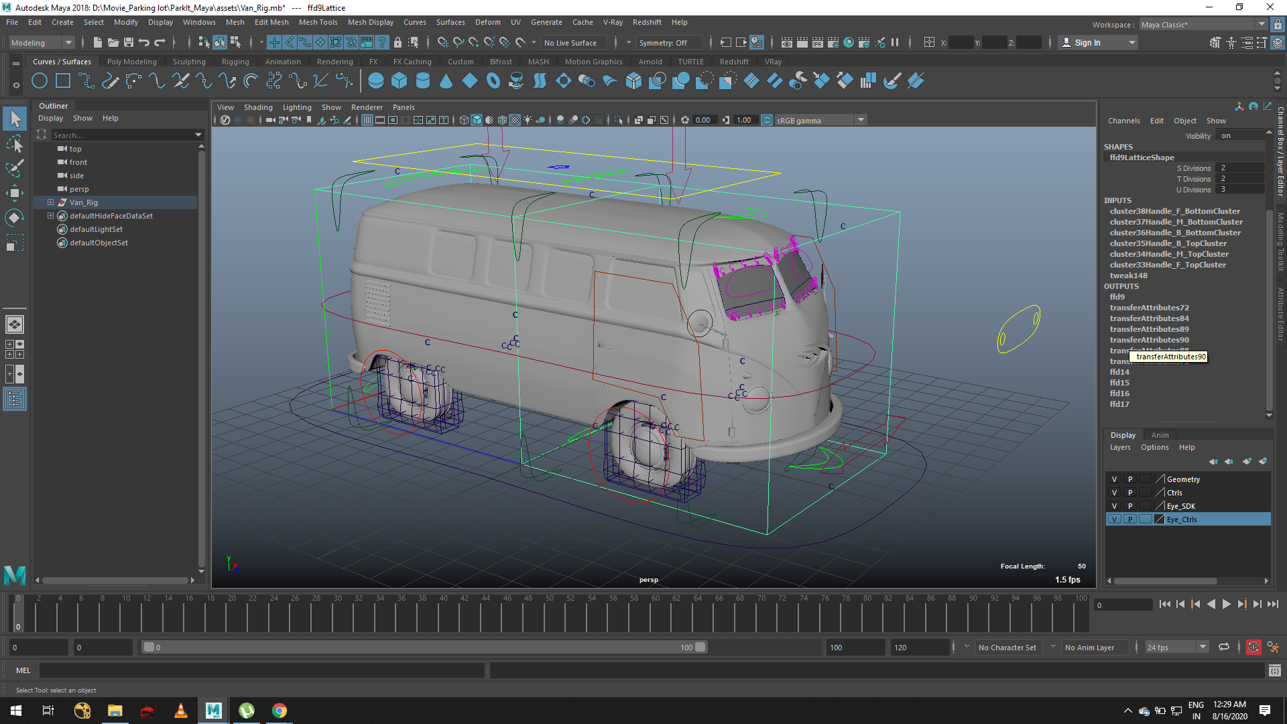Toggle playback flag P on Geometry layer
Viewport: 1287px width, 724px height.
(x=1130, y=479)
